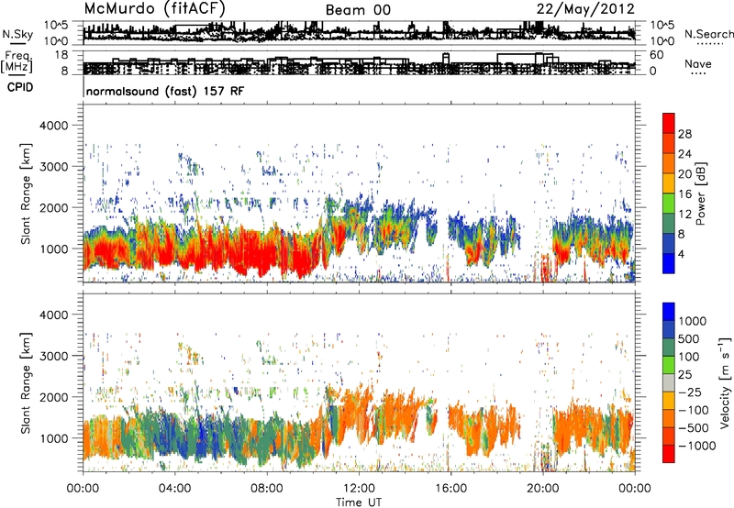Pick the yellow-green 16 dB power colorbar segment

(x=669, y=204)
